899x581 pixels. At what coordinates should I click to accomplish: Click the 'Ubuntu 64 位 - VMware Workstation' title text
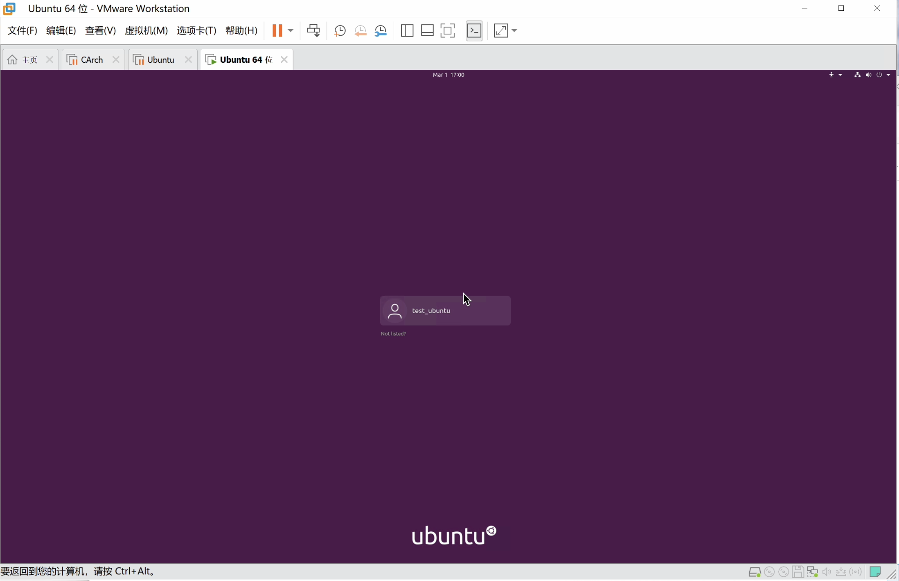tap(109, 8)
